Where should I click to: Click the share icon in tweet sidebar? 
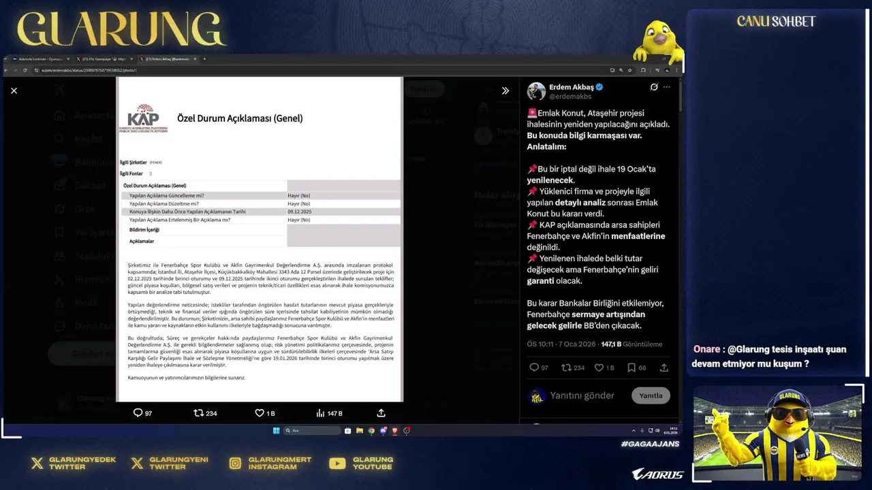pos(664,367)
